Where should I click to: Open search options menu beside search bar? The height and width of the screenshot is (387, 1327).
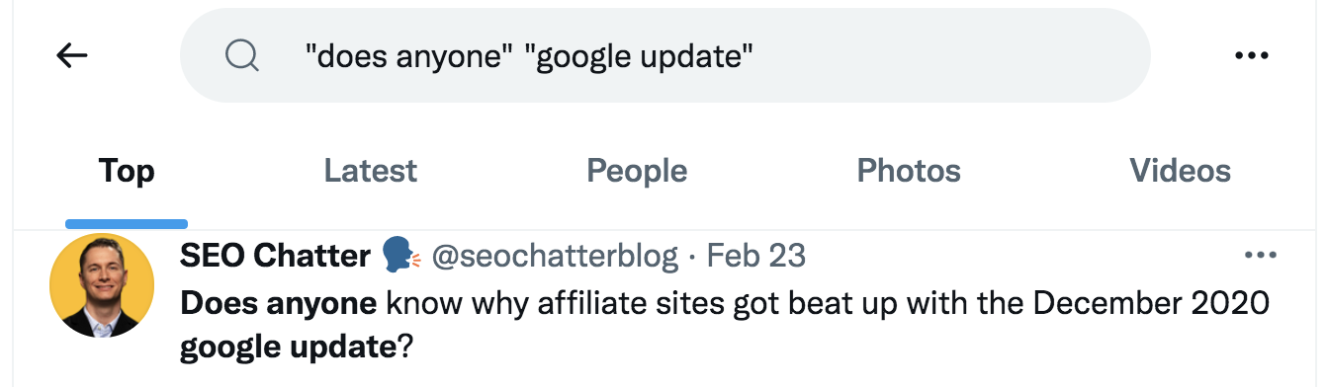point(1252,56)
